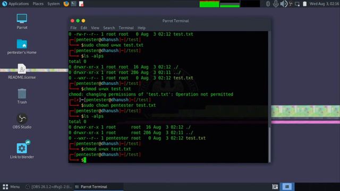Open the Menu button in bottom panel
This screenshot has width=340, height=191.
point(11,187)
